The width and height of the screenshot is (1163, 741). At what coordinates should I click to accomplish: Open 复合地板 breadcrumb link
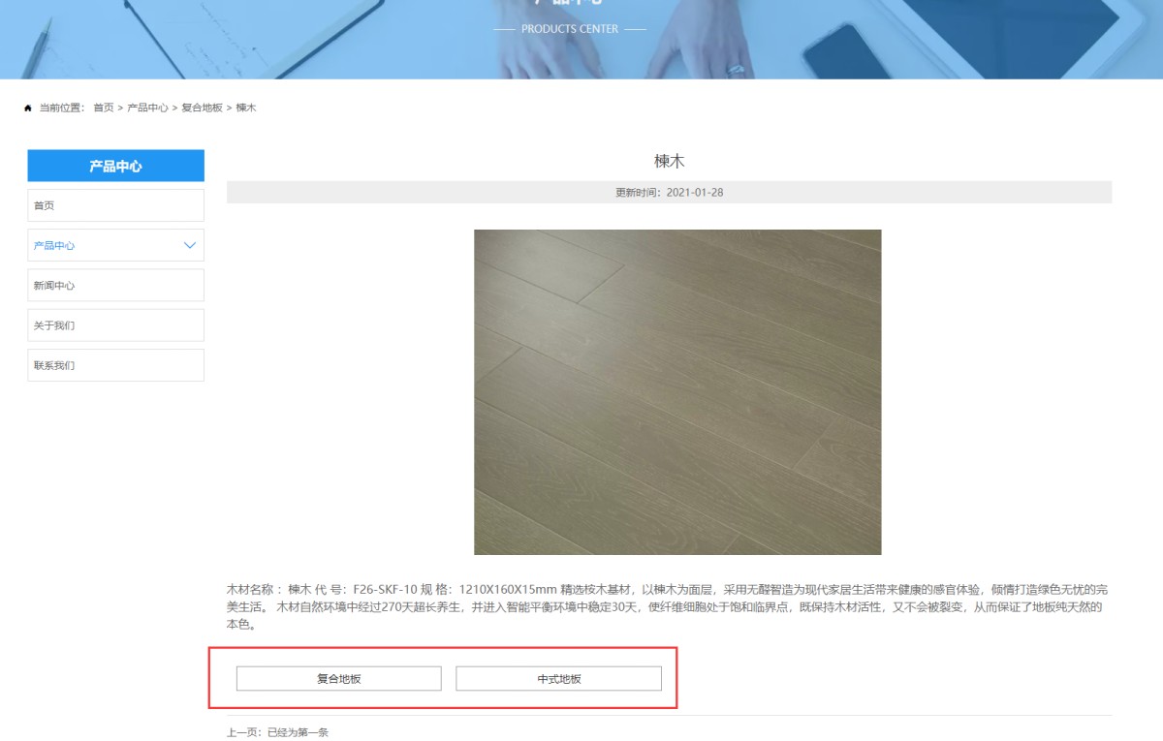[x=202, y=108]
